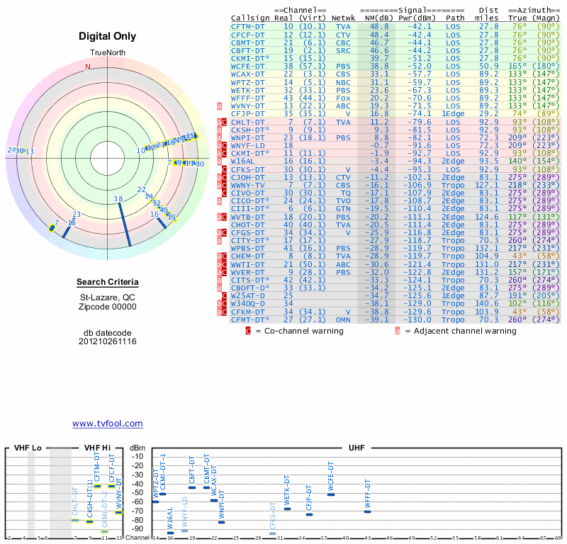Click the co-channel warning icon beside CFKS-DT
567x544 pixels.
225,169
